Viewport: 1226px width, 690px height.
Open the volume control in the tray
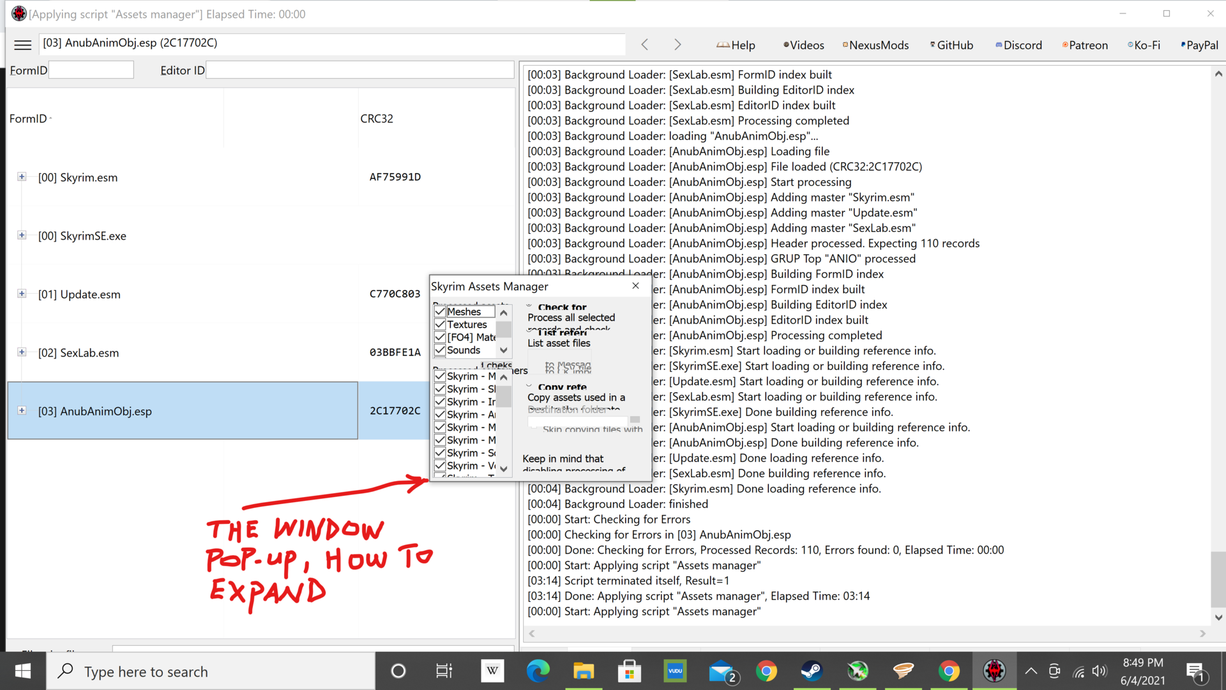1100,671
